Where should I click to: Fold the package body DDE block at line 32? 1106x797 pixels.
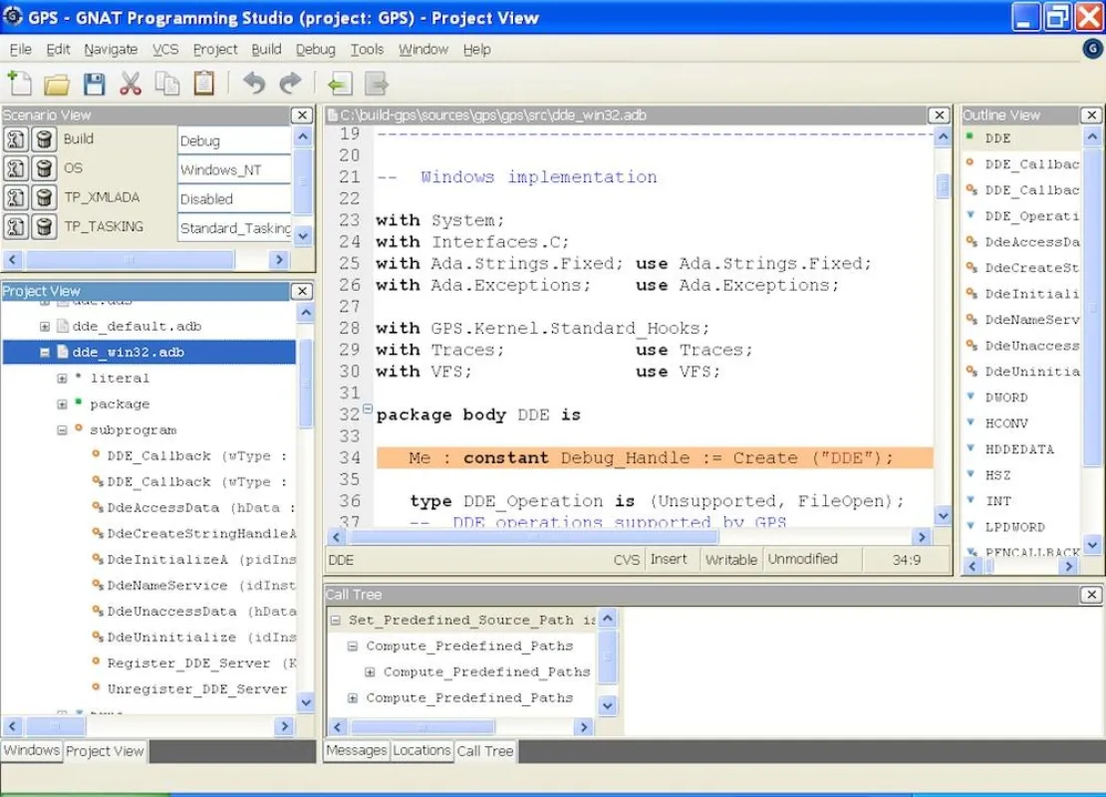368,408
